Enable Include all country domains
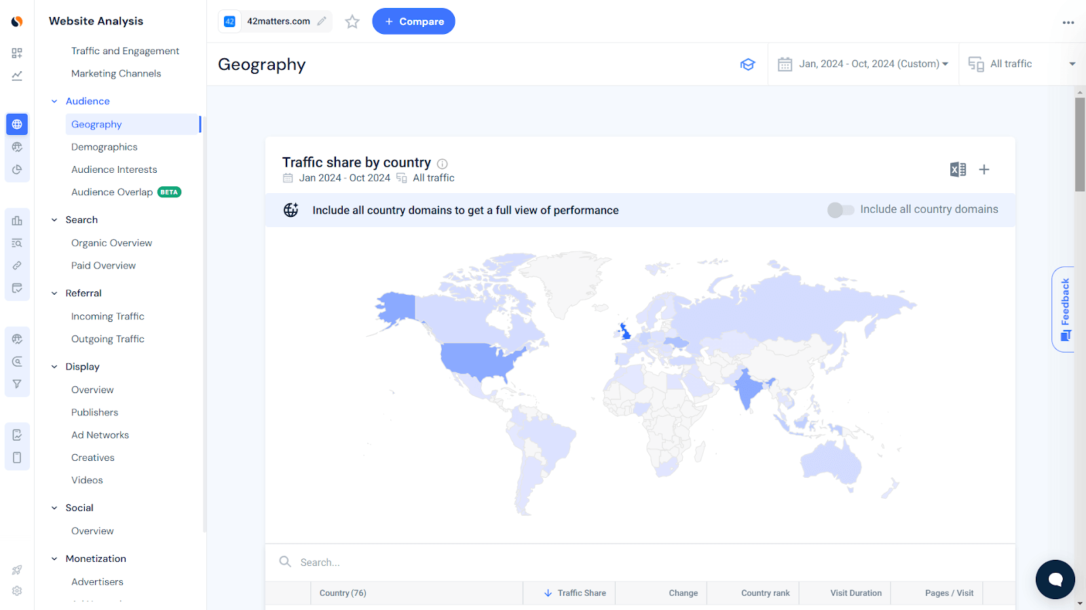Image resolution: width=1086 pixels, height=610 pixels. click(841, 210)
